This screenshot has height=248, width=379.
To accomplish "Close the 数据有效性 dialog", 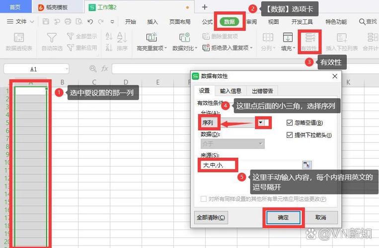I will 335,76.
